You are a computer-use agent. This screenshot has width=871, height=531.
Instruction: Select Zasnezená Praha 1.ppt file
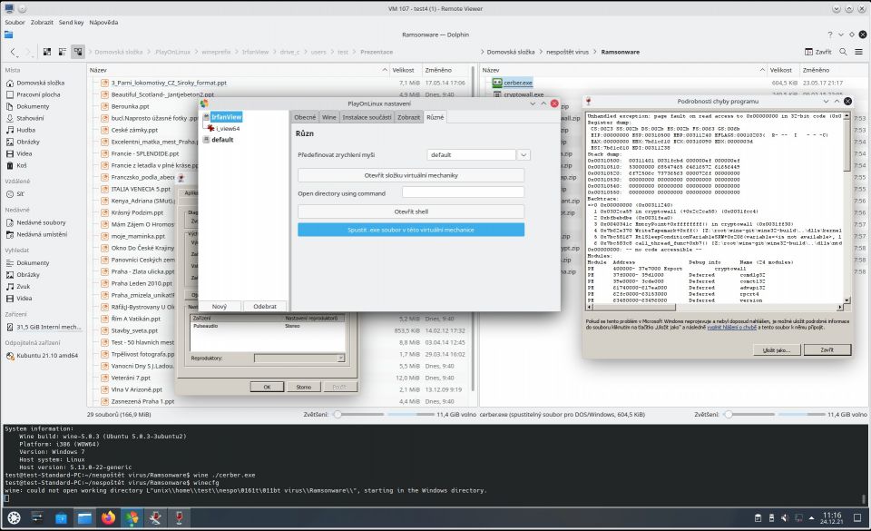tap(142, 401)
